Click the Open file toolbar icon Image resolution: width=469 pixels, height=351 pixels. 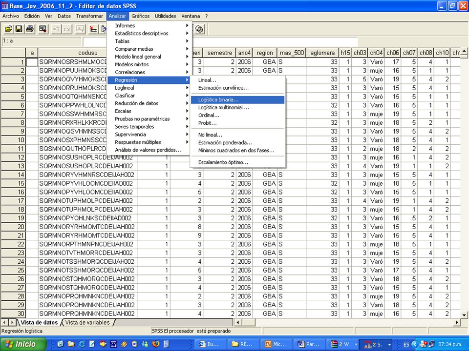point(8,29)
